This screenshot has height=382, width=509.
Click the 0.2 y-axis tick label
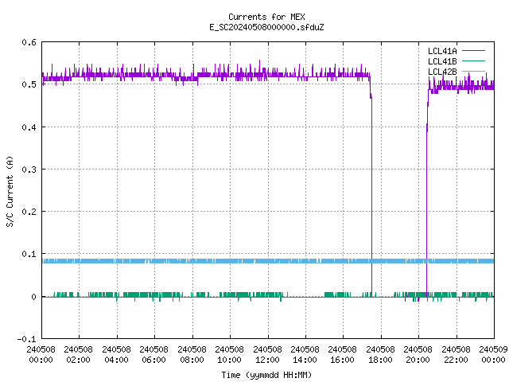click(x=29, y=212)
